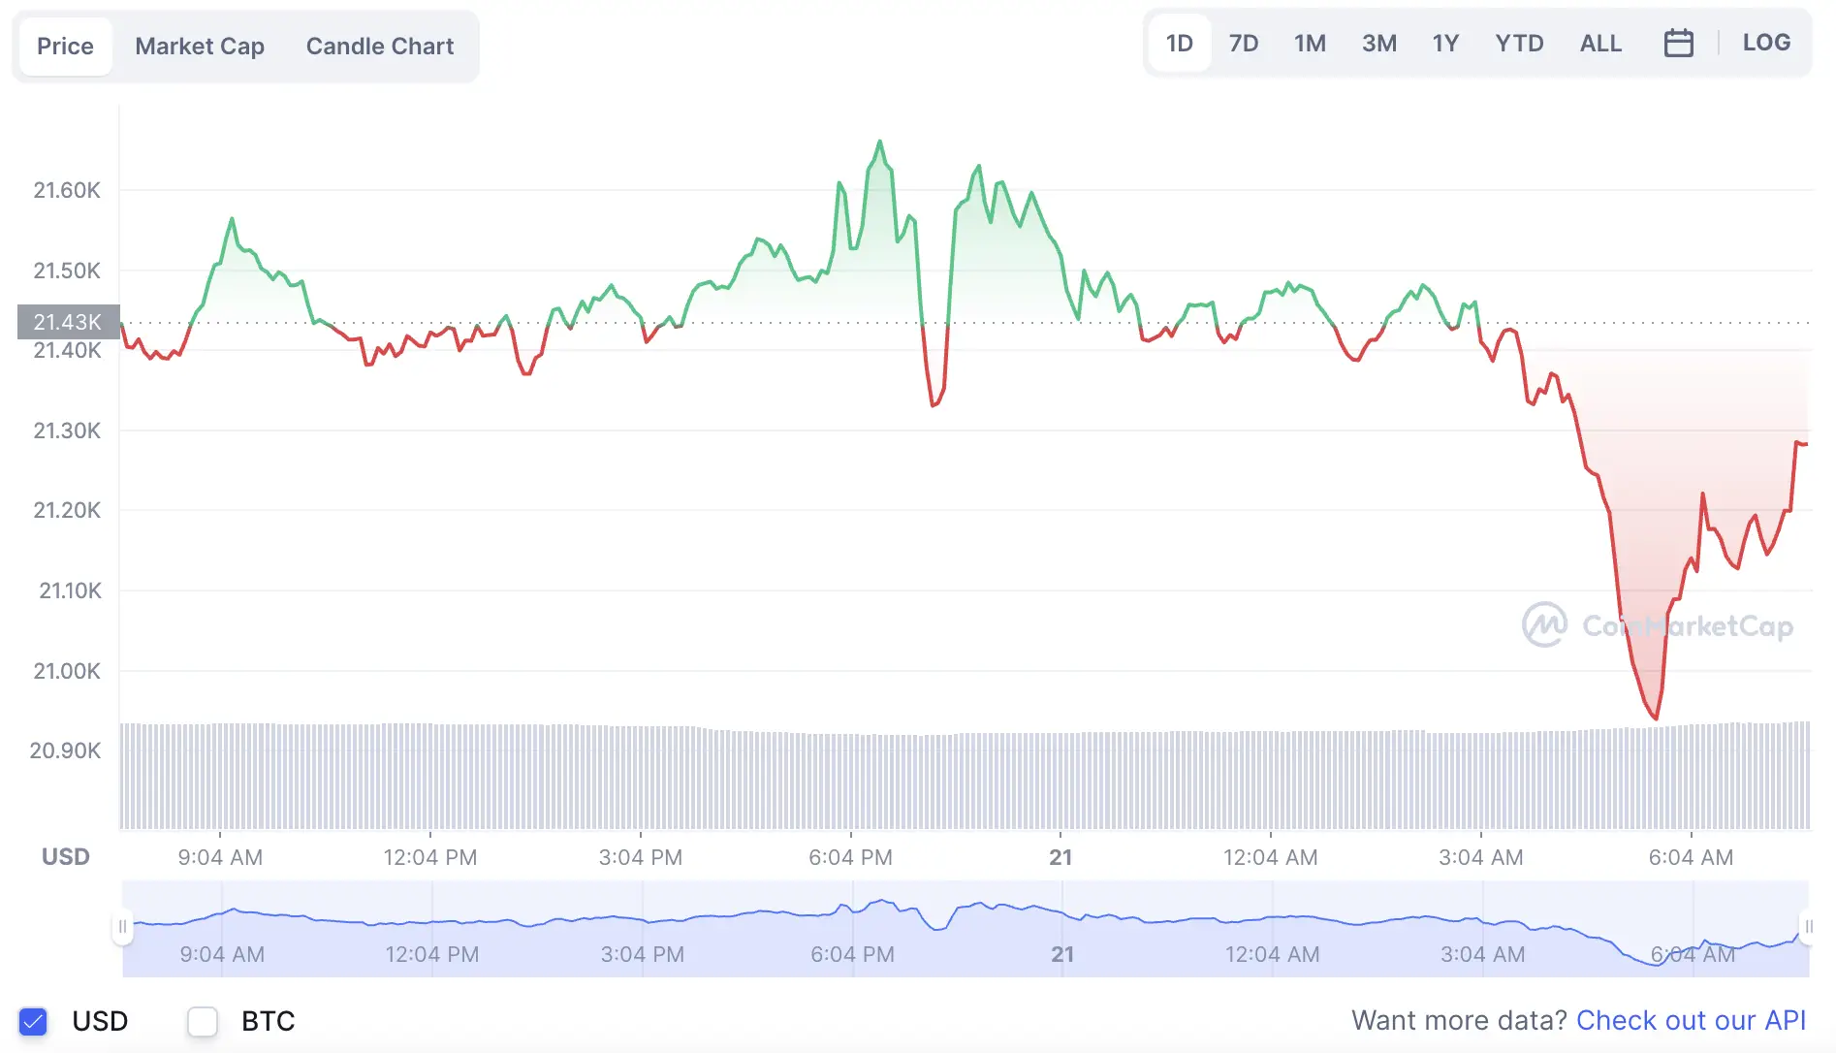Open the Candle Chart view
Viewport: 1836px width, 1053px height.
[x=380, y=46]
